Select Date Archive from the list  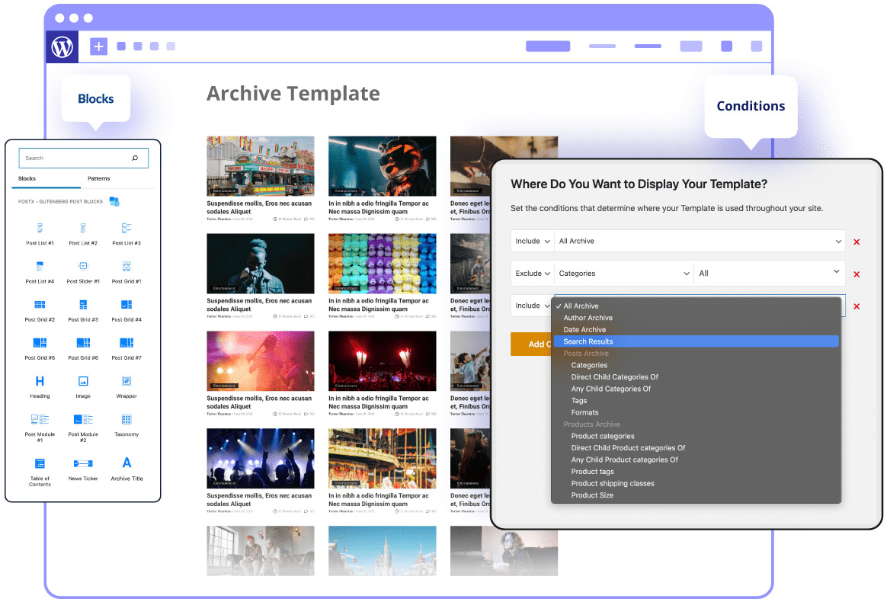[696, 330]
